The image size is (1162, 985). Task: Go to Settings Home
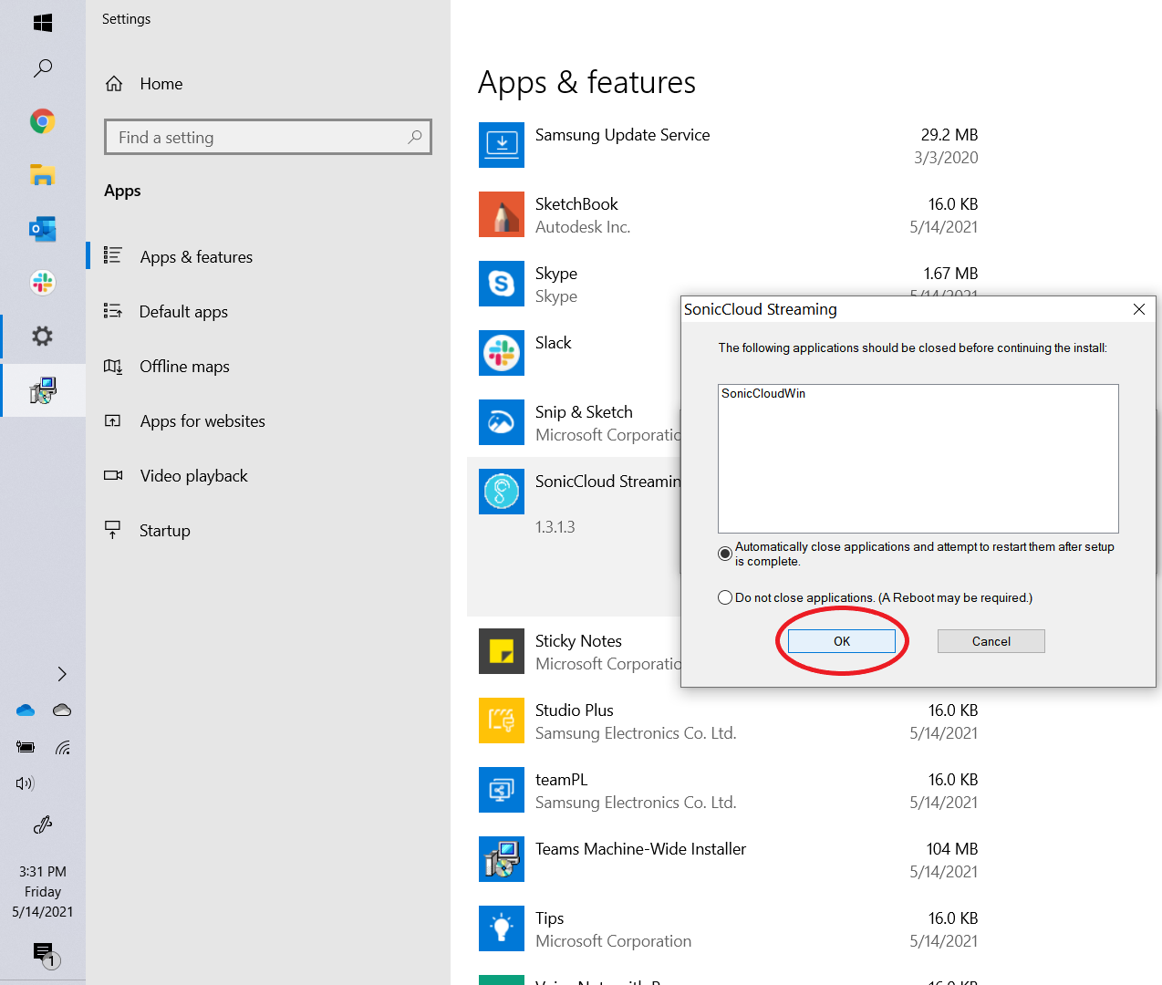coord(161,84)
